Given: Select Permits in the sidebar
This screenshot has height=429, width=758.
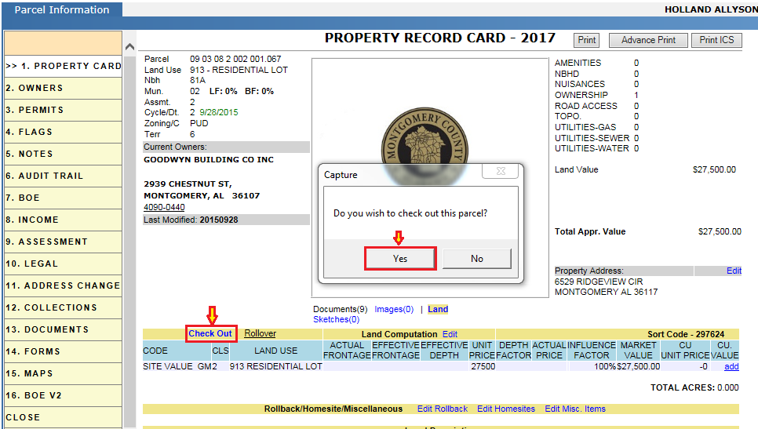Looking at the screenshot, I should [x=35, y=110].
